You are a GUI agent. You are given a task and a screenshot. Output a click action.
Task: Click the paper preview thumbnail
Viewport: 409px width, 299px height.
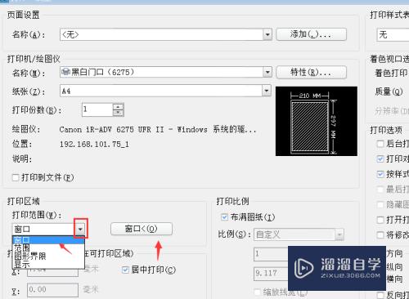(x=317, y=121)
